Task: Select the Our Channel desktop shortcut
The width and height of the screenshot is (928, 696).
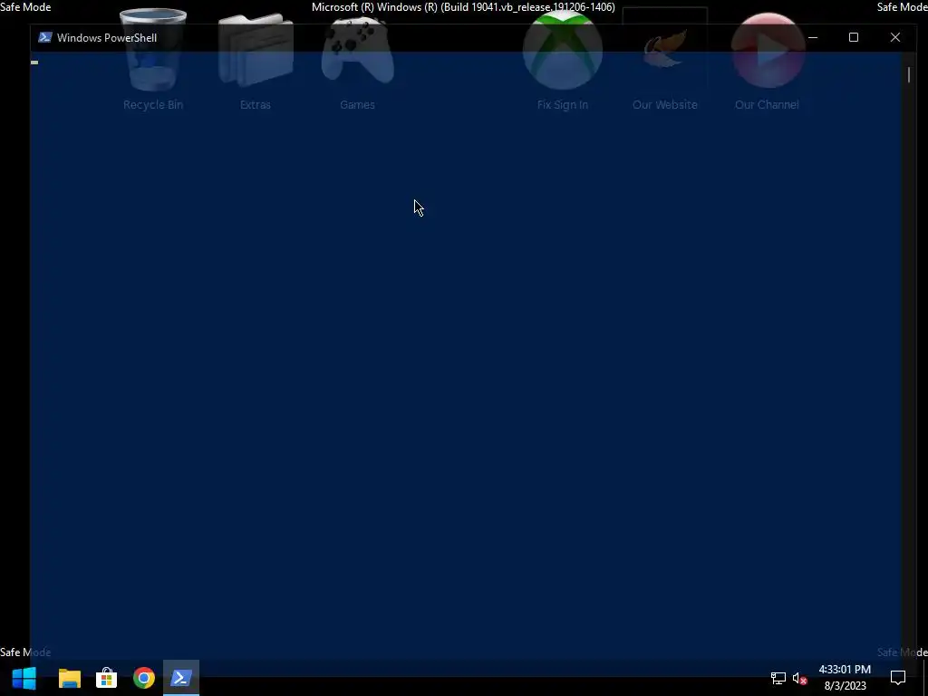Action: (767, 60)
